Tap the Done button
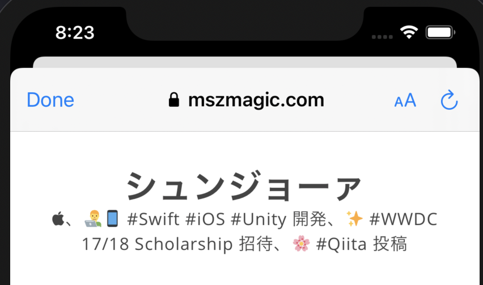Screen dimensions: 483x285 pyautogui.click(x=50, y=100)
